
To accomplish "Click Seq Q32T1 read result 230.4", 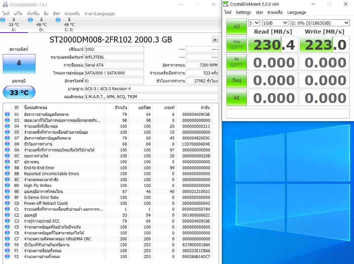I will click(x=273, y=44).
